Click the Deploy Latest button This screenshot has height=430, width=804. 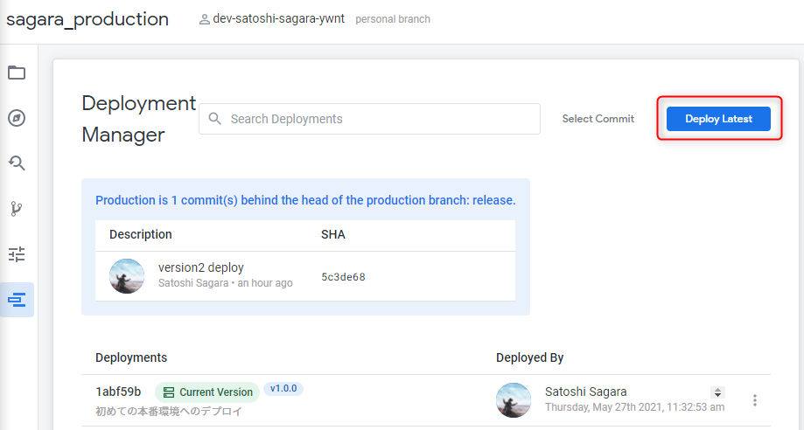[718, 119]
